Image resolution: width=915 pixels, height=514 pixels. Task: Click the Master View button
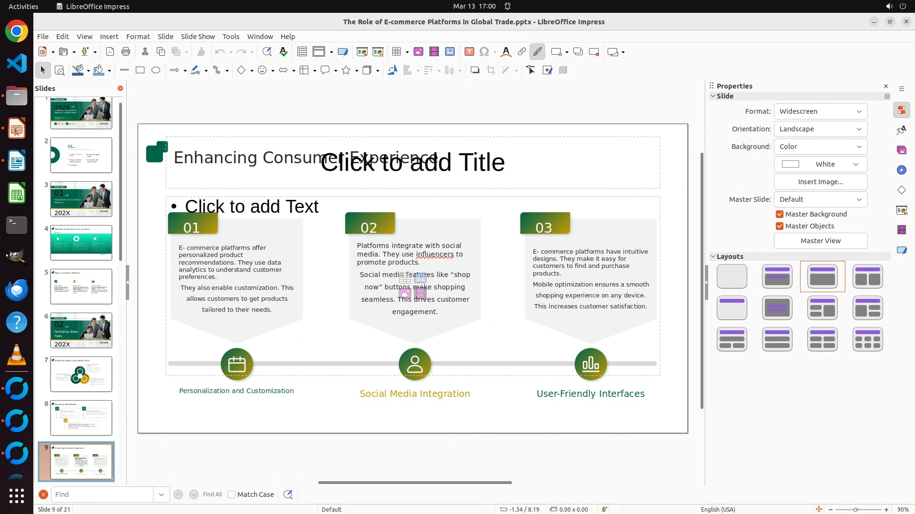coord(820,241)
